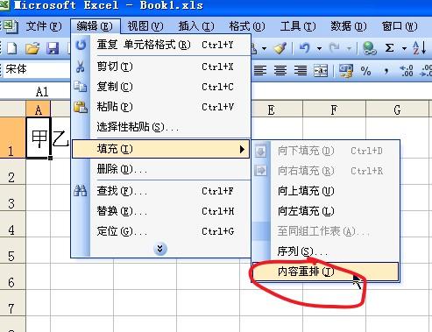
Task: Select column E header
Action: tap(271, 110)
